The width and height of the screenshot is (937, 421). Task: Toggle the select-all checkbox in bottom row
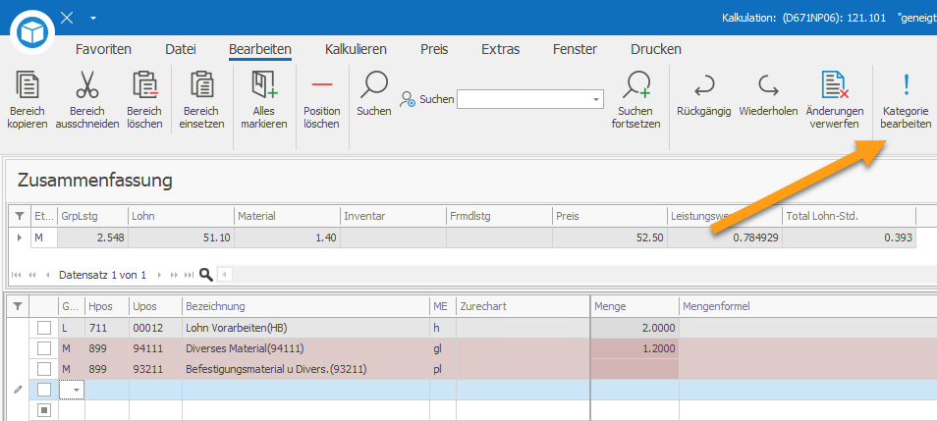pos(43,410)
